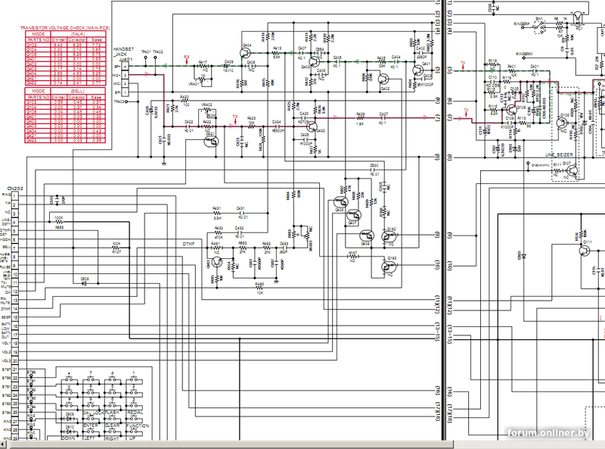
Task: Select the HANDSET JACK connector JA401
Action: click(x=125, y=76)
